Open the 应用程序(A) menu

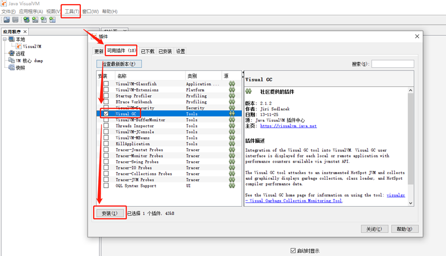pyautogui.click(x=31, y=11)
